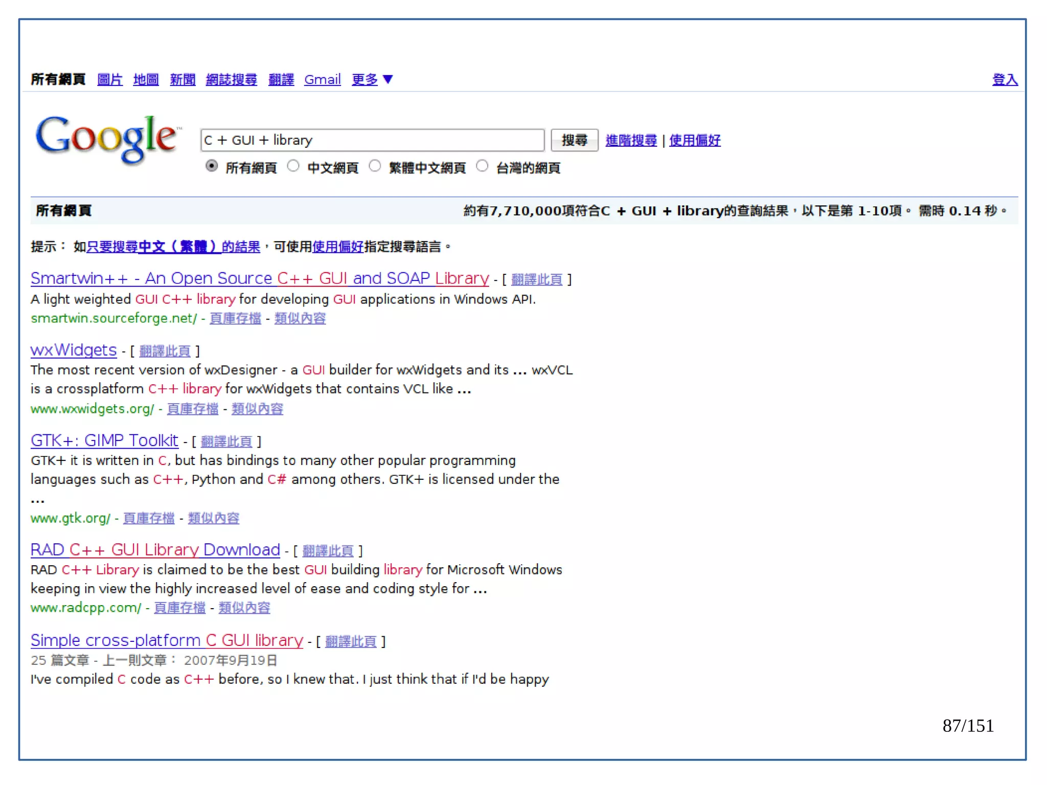This screenshot has width=1047, height=785.
Task: Click the 搜尋 search button
Action: click(574, 140)
